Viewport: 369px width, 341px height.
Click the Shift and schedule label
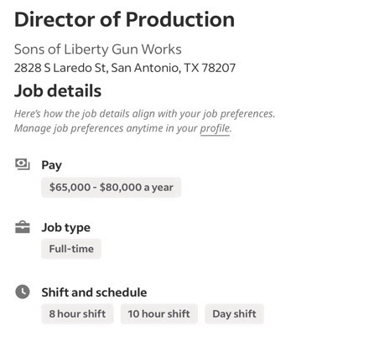click(x=94, y=292)
